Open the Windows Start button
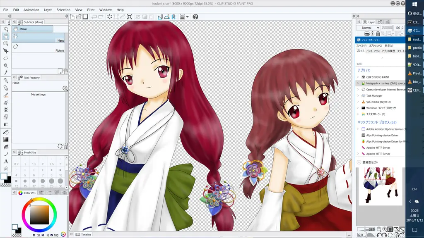 415,4
